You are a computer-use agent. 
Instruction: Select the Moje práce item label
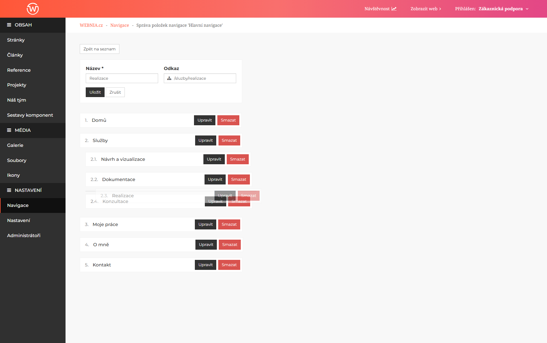pyautogui.click(x=105, y=224)
